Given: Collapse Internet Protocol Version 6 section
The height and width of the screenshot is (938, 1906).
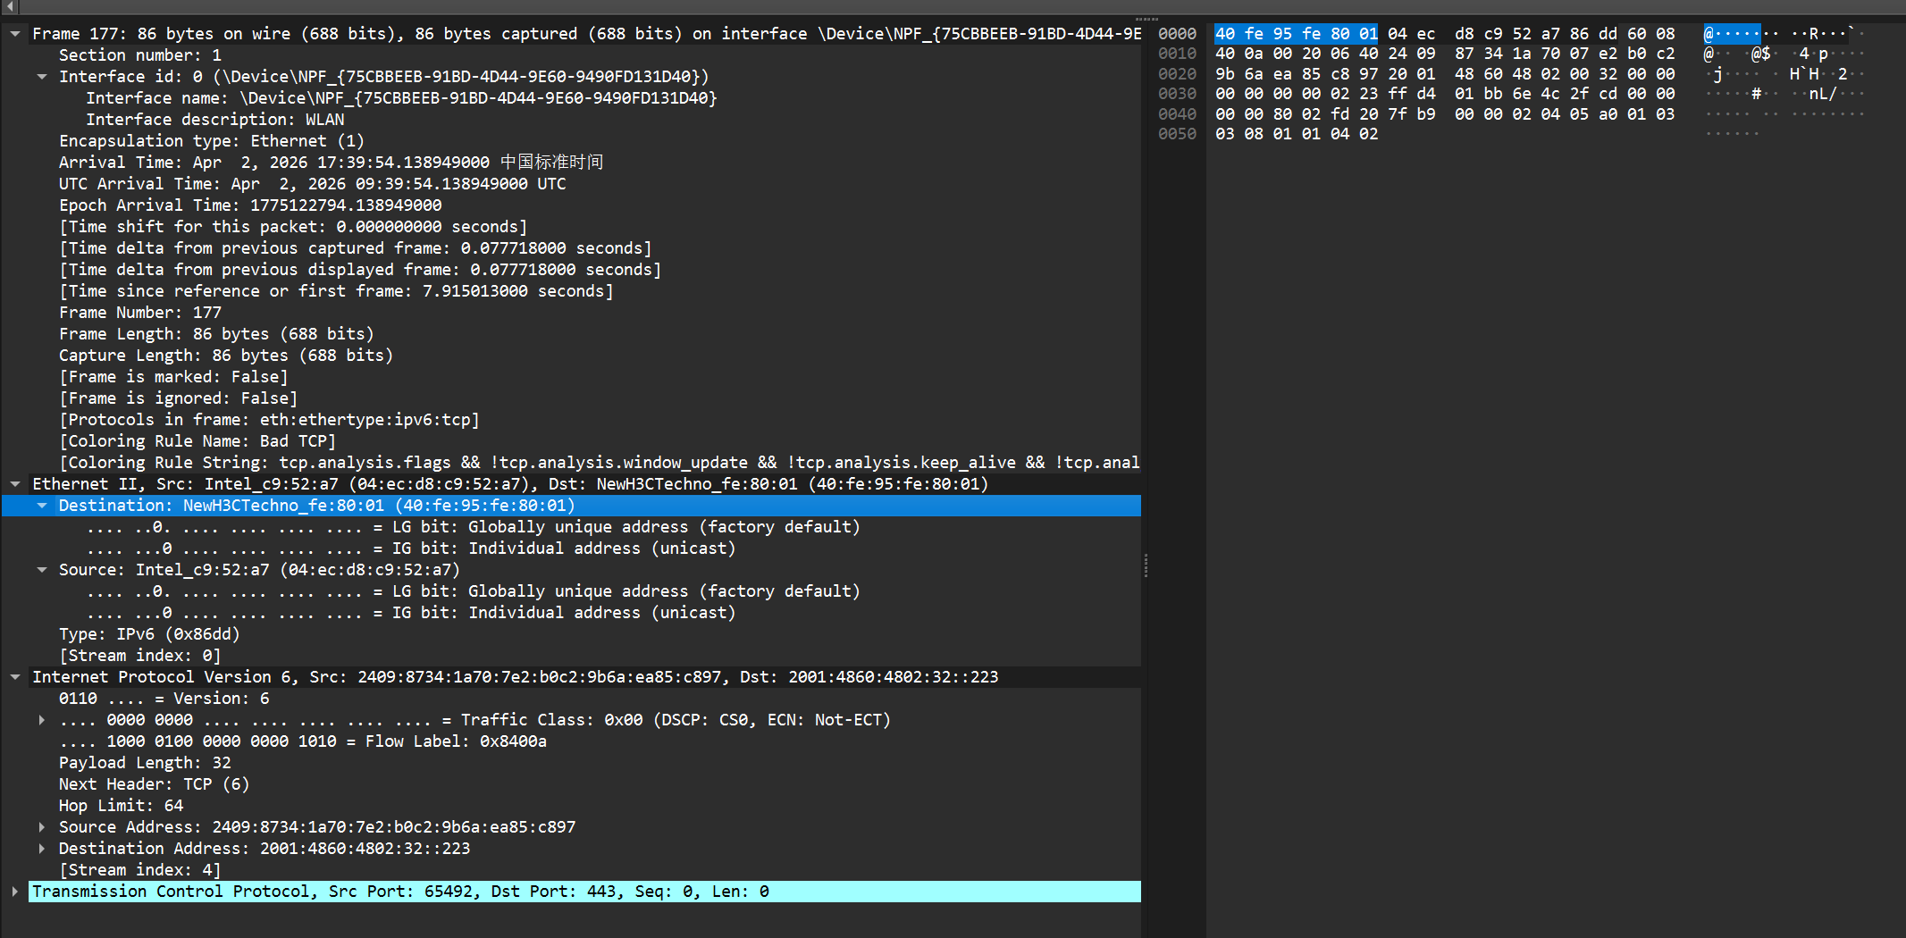Looking at the screenshot, I should tap(15, 677).
